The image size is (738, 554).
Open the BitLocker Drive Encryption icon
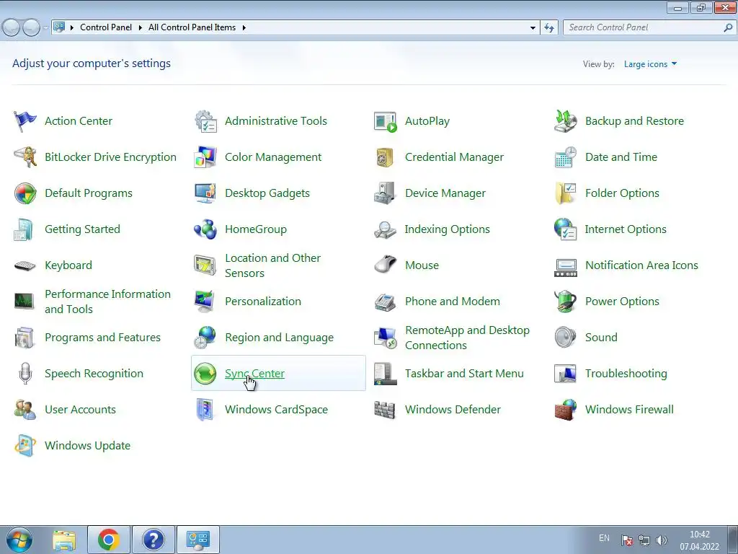click(x=25, y=157)
